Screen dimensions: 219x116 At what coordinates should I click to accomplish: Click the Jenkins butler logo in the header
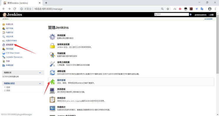(4, 15)
